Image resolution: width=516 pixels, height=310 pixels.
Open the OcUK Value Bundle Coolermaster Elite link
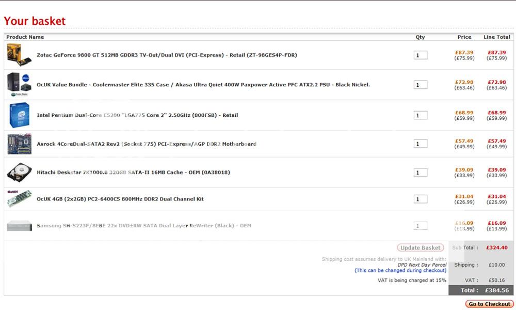click(203, 85)
